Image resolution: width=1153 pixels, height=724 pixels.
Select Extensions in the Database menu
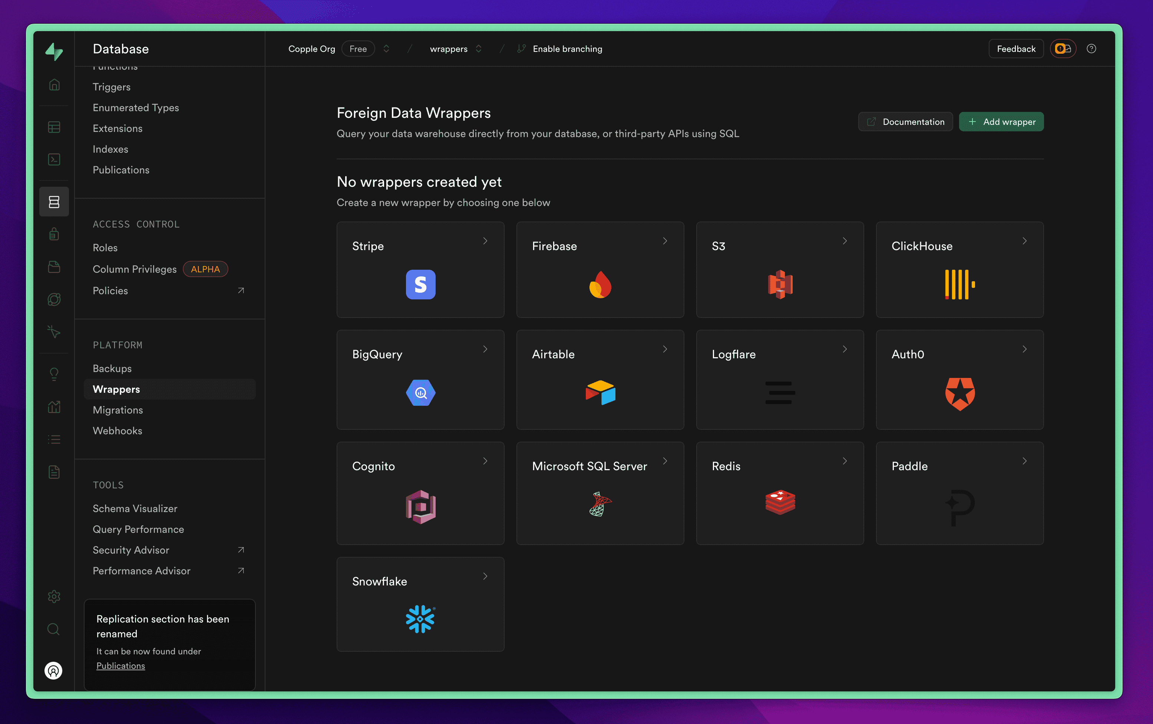pos(117,128)
